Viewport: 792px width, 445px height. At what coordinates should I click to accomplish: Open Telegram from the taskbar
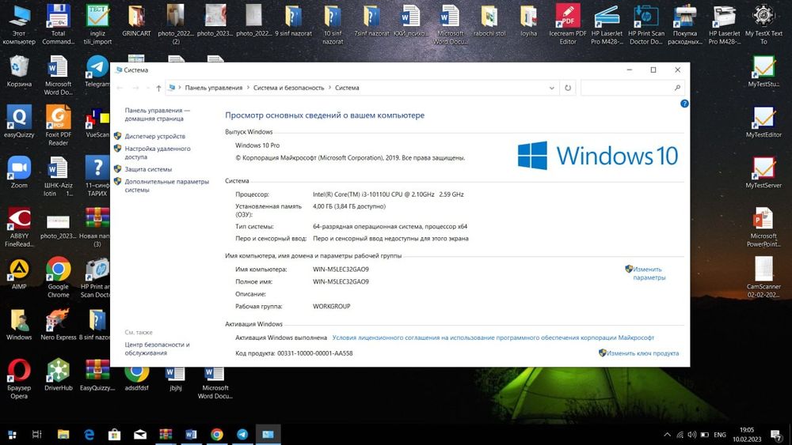pos(242,434)
